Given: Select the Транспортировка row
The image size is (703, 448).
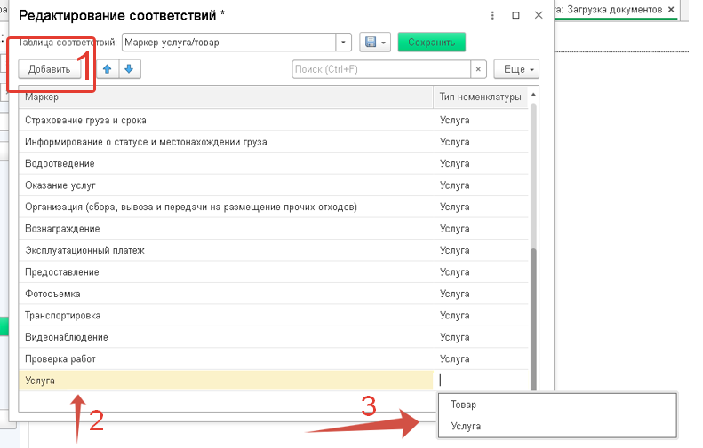Looking at the screenshot, I should tap(274, 316).
